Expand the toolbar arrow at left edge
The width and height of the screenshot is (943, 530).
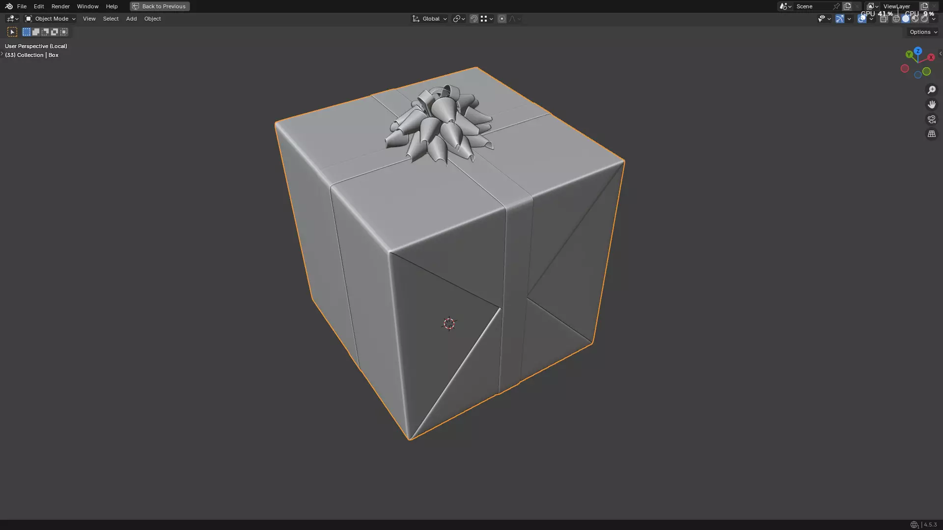[2, 53]
